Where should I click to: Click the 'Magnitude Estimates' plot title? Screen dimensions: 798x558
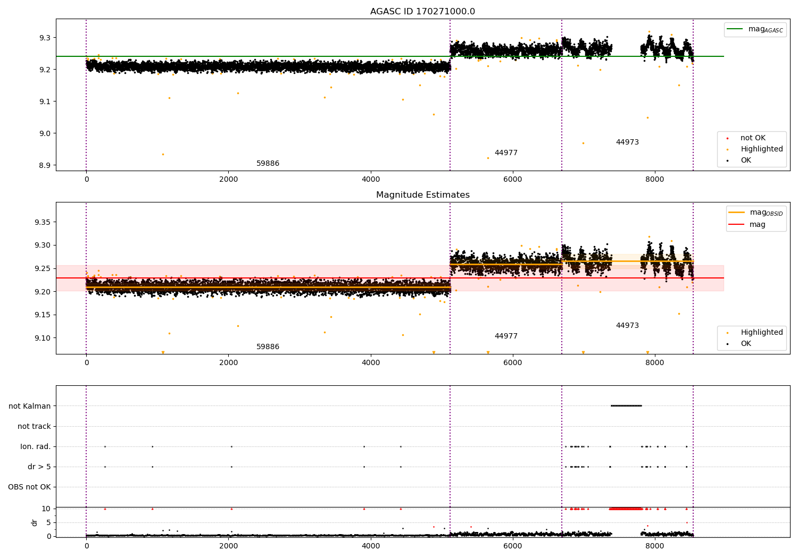point(422,195)
